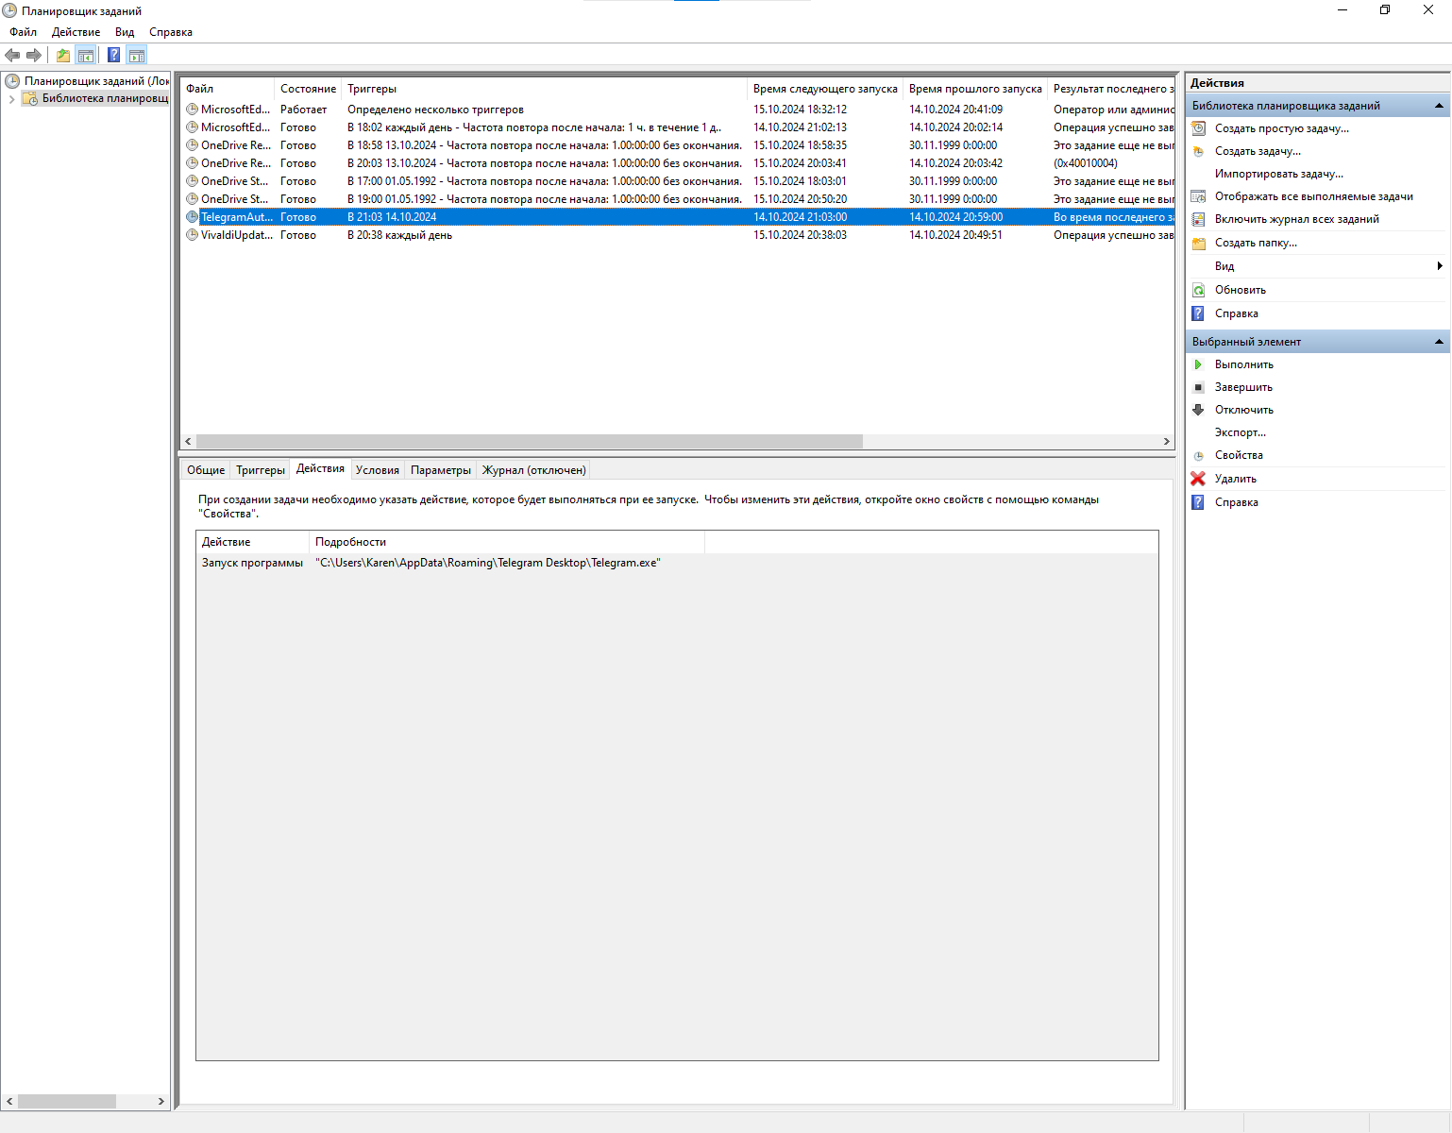Click the red X icon beside Удалить

pyautogui.click(x=1199, y=479)
